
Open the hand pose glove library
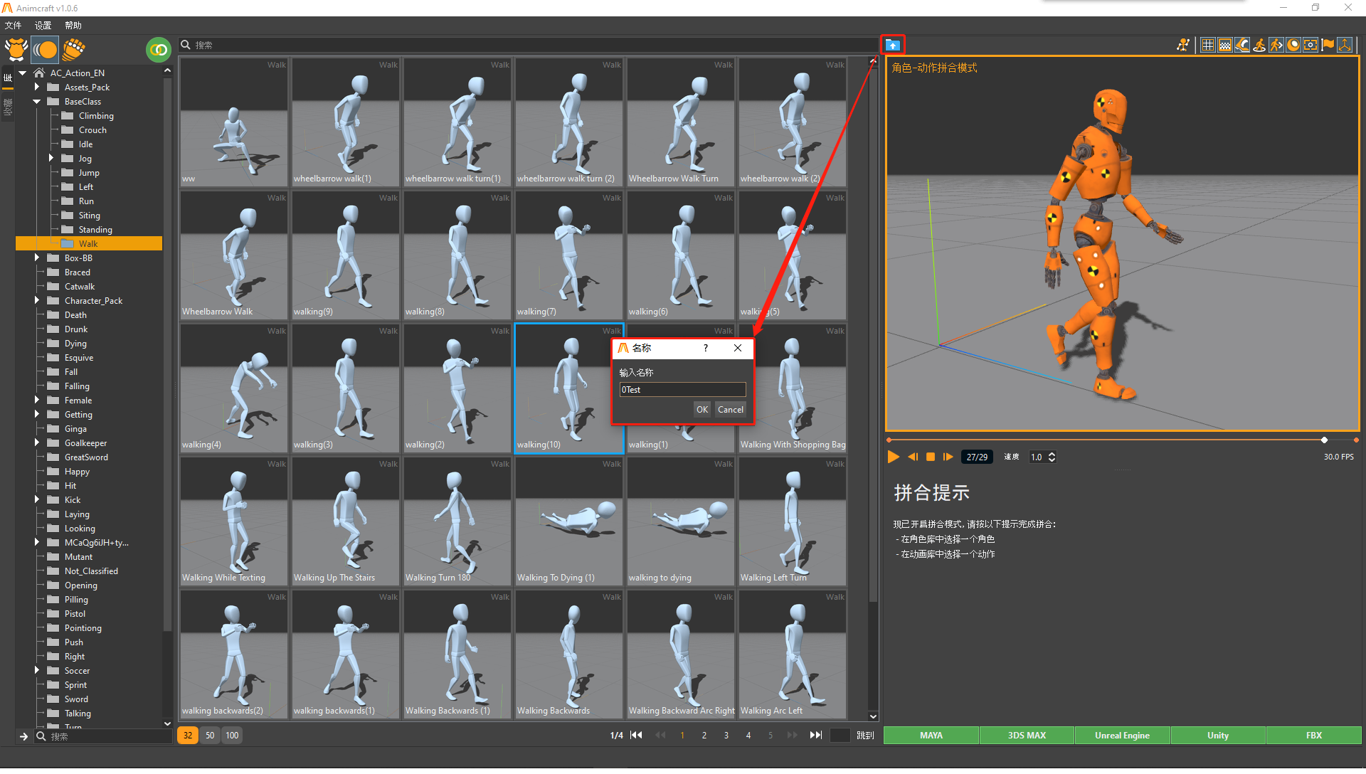(73, 49)
